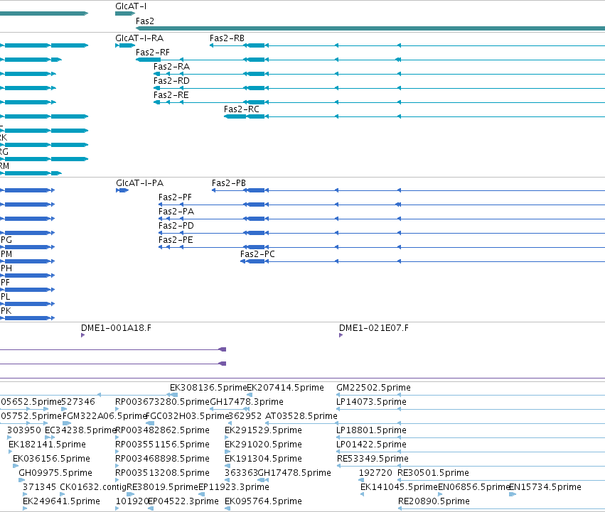605x512 pixels.
Task: Select EST GM22502.5prime
Action: pyautogui.click(x=373, y=388)
